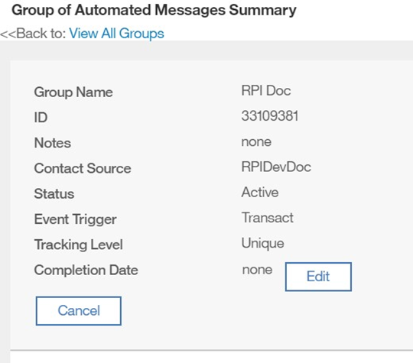The height and width of the screenshot is (363, 413).
Task: Open the View All Groups link
Action: 116,34
